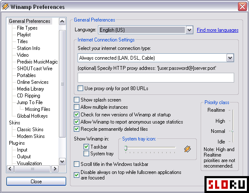The height and width of the screenshot is (193, 249).
Task: Open Input plug-ins page
Action: pos(22,150)
